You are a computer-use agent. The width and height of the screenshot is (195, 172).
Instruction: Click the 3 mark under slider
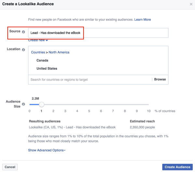65,111
